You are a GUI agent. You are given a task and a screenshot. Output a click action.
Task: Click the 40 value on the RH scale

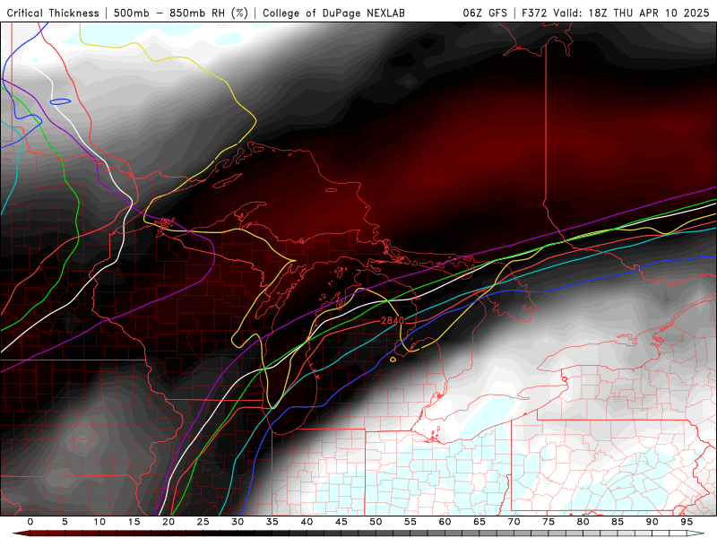[307, 522]
